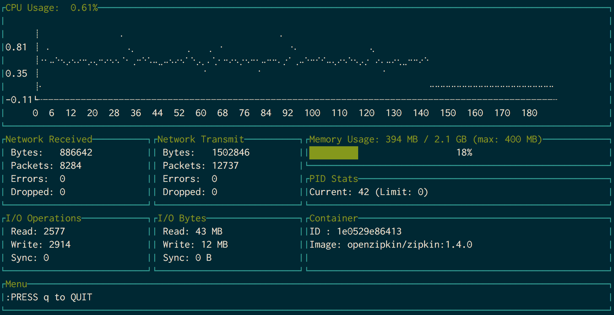Viewport: 614px width, 315px height.
Task: Click the Memory Usage 394 MB title
Action: tap(426, 139)
